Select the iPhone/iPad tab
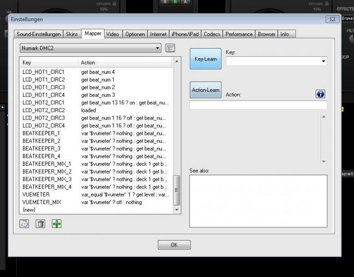 (x=185, y=34)
